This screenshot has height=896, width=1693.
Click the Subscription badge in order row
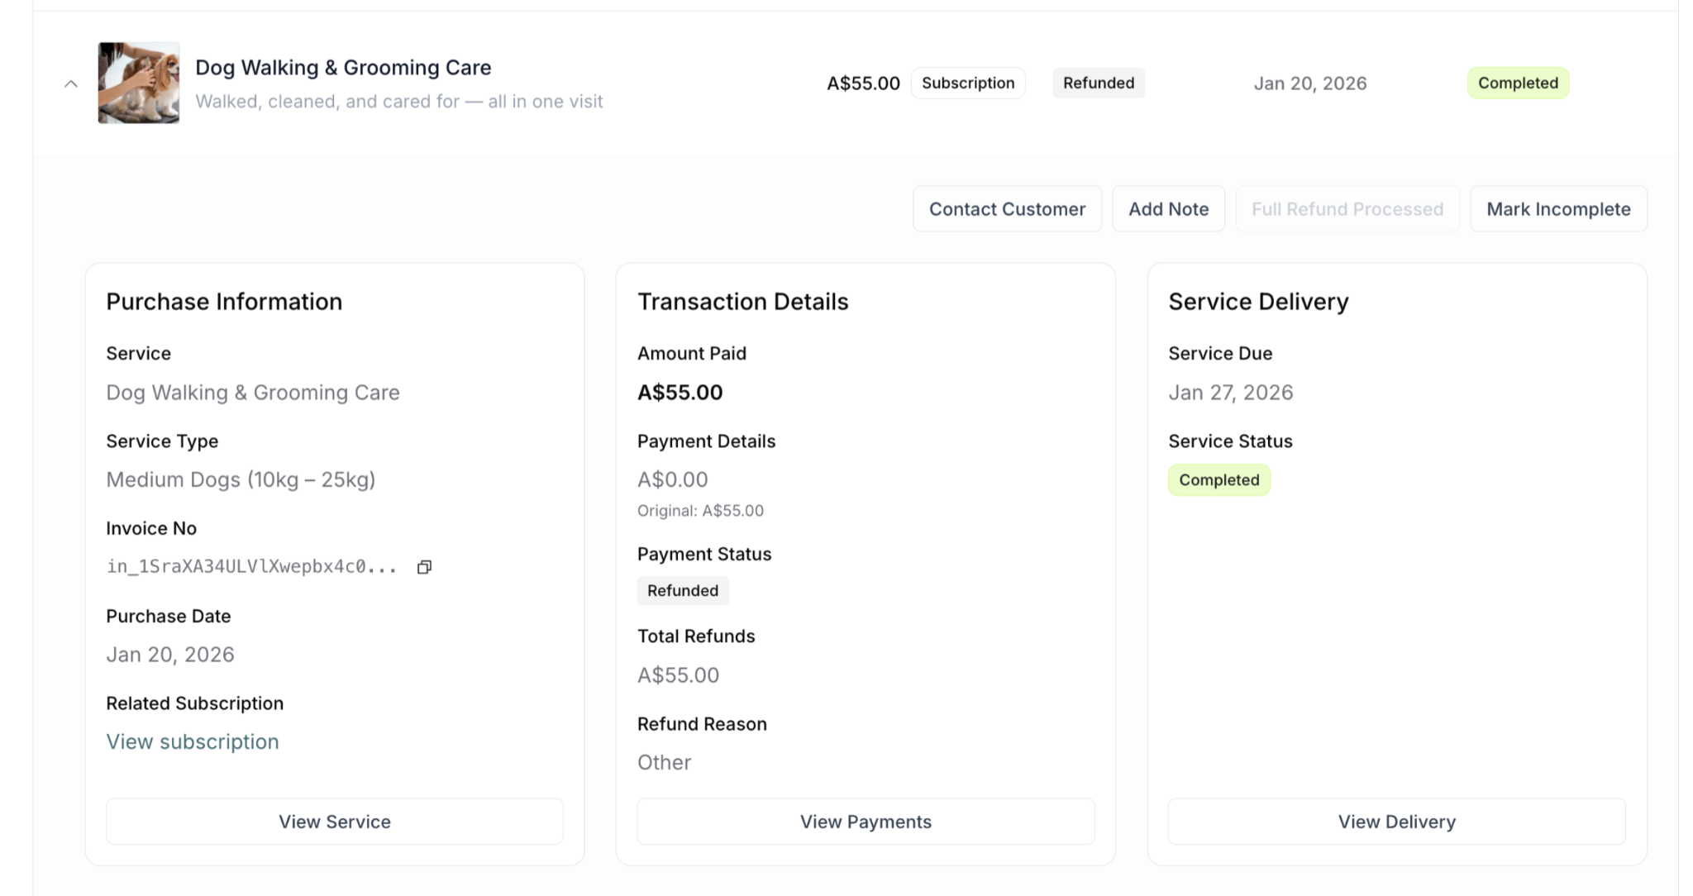tap(967, 83)
